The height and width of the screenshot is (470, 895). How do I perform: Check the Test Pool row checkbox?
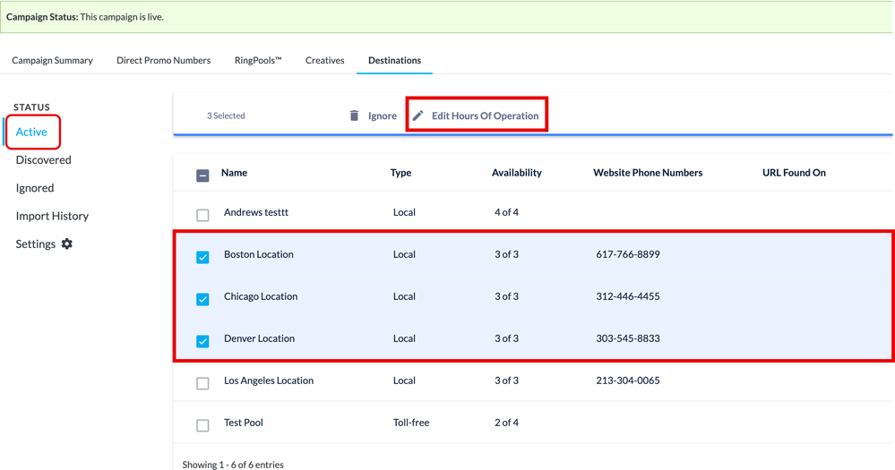[x=202, y=425]
